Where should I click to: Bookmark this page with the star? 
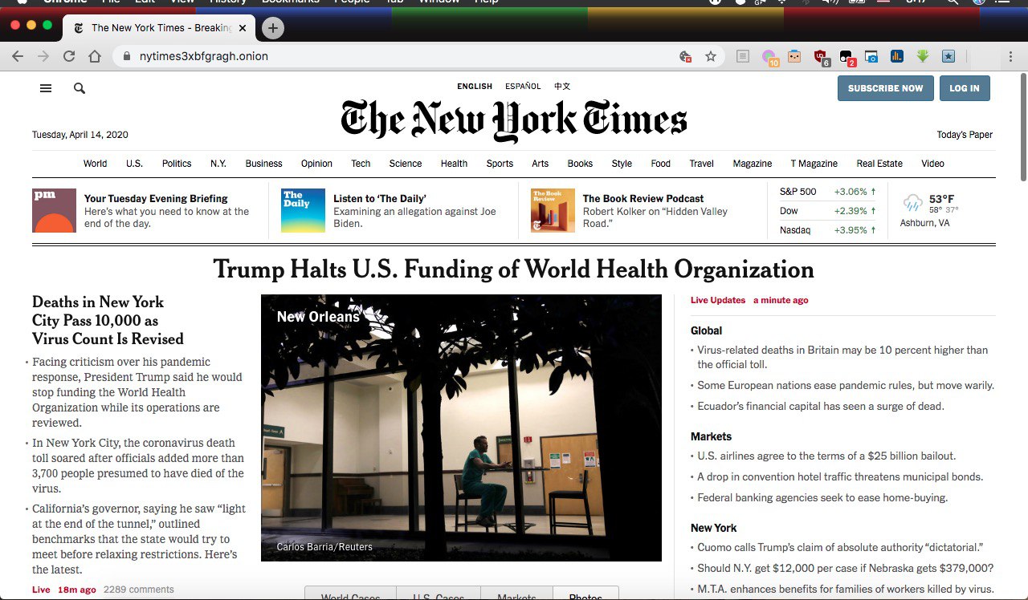coord(711,56)
